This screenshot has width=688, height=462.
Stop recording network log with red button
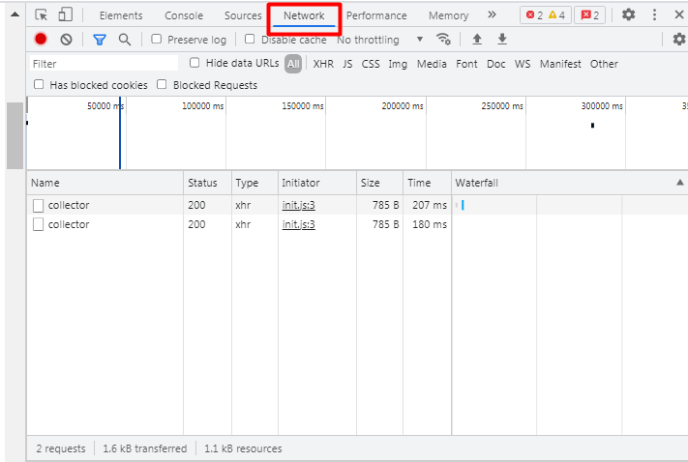[x=41, y=40]
